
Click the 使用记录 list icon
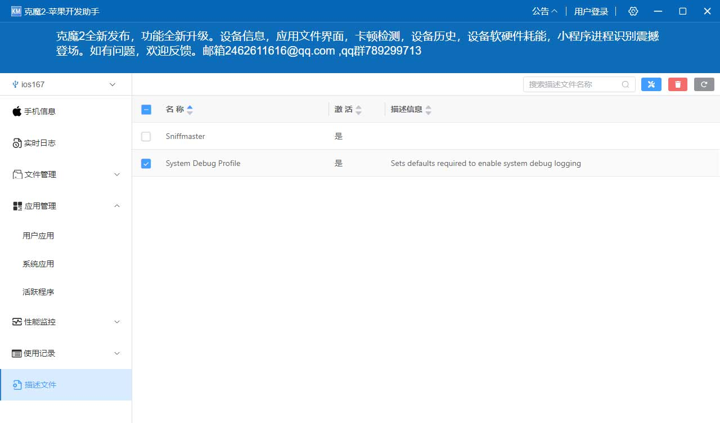tap(17, 353)
